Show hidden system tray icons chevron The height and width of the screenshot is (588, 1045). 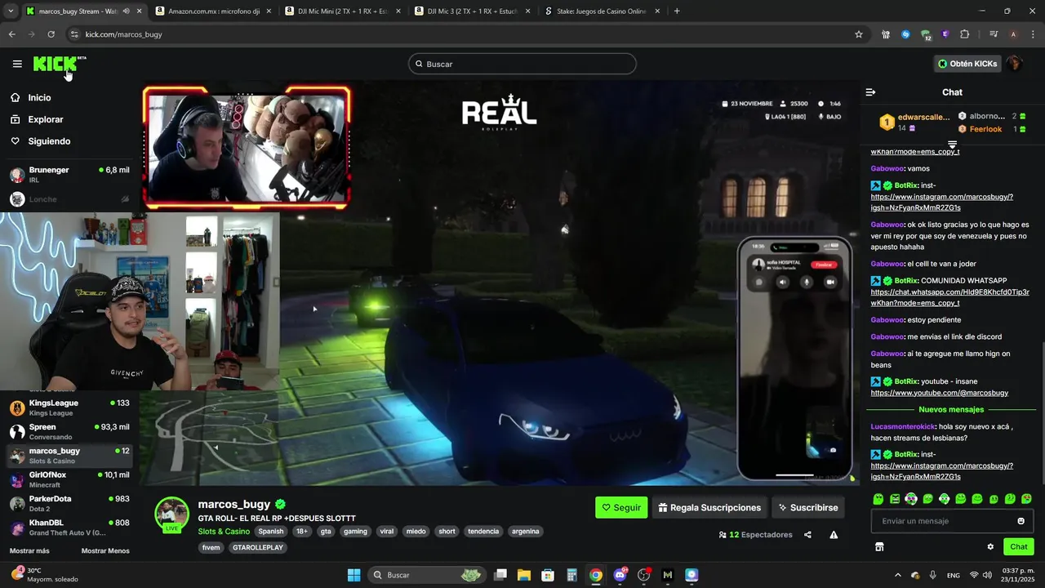[x=897, y=575]
